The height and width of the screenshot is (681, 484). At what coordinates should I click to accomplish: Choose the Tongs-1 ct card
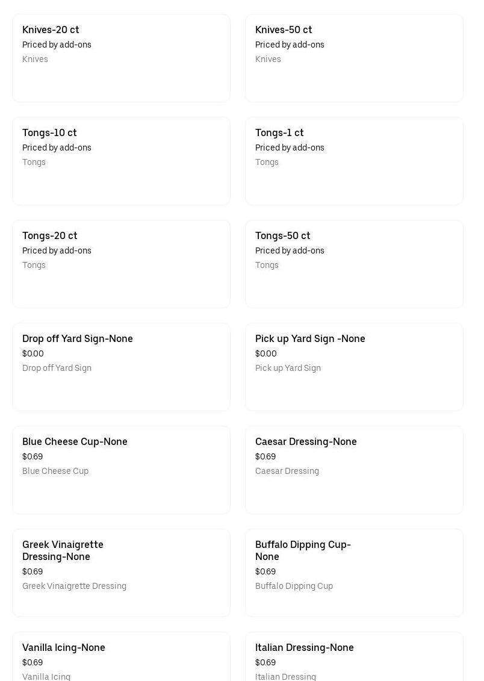pos(354,161)
